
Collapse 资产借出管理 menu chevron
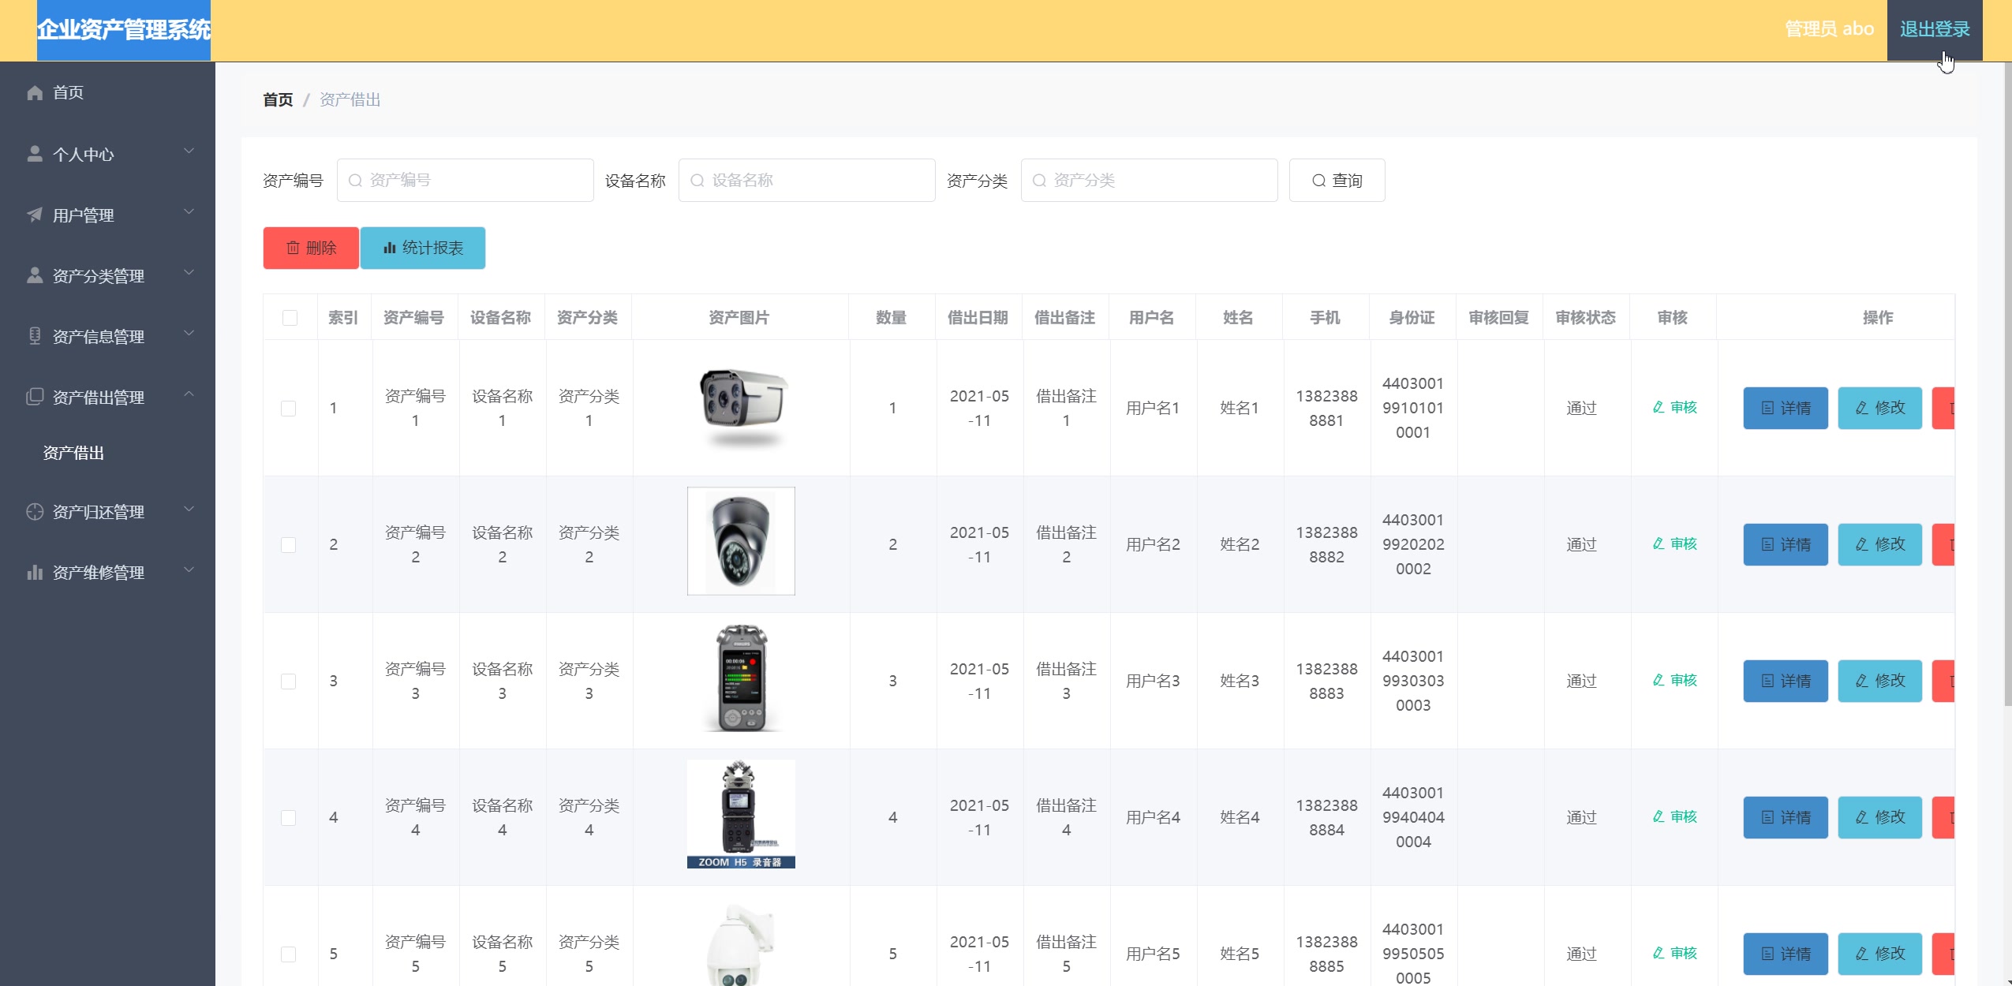pyautogui.click(x=189, y=394)
